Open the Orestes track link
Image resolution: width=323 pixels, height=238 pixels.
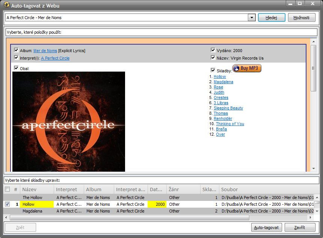221,97
